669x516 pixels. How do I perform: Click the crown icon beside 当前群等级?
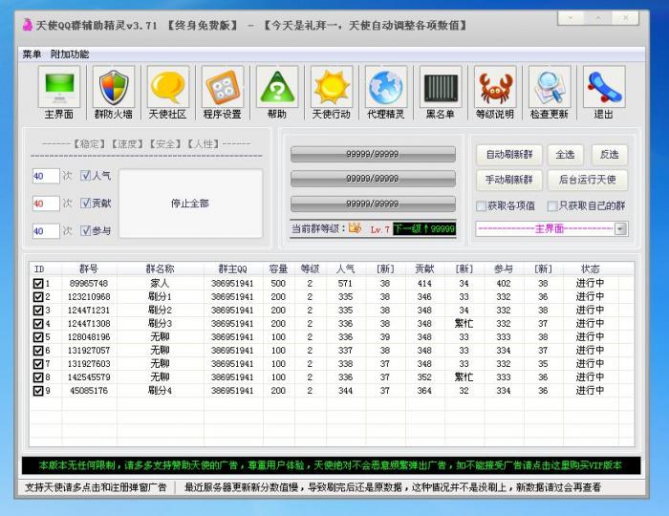tap(355, 228)
